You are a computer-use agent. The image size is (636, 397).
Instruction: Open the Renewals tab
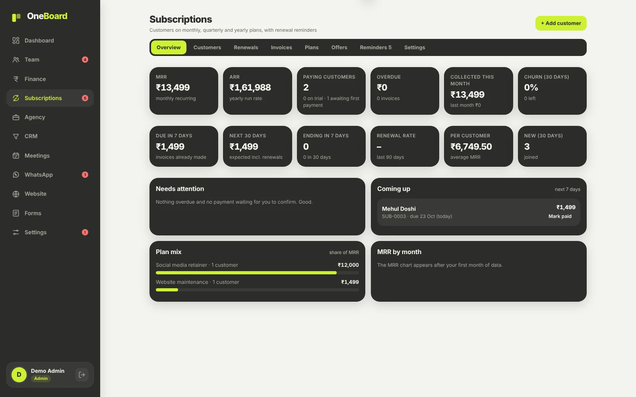click(x=246, y=47)
